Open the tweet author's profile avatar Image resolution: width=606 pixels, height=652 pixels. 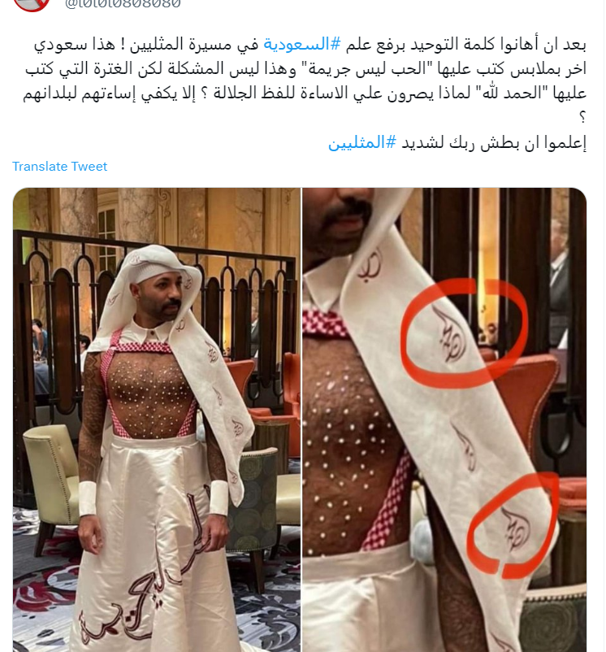[x=31, y=3]
